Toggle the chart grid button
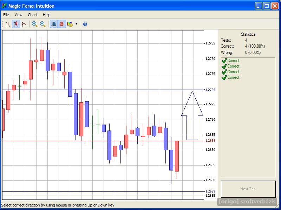Screen dimensions: 281x210 click(x=54, y=24)
